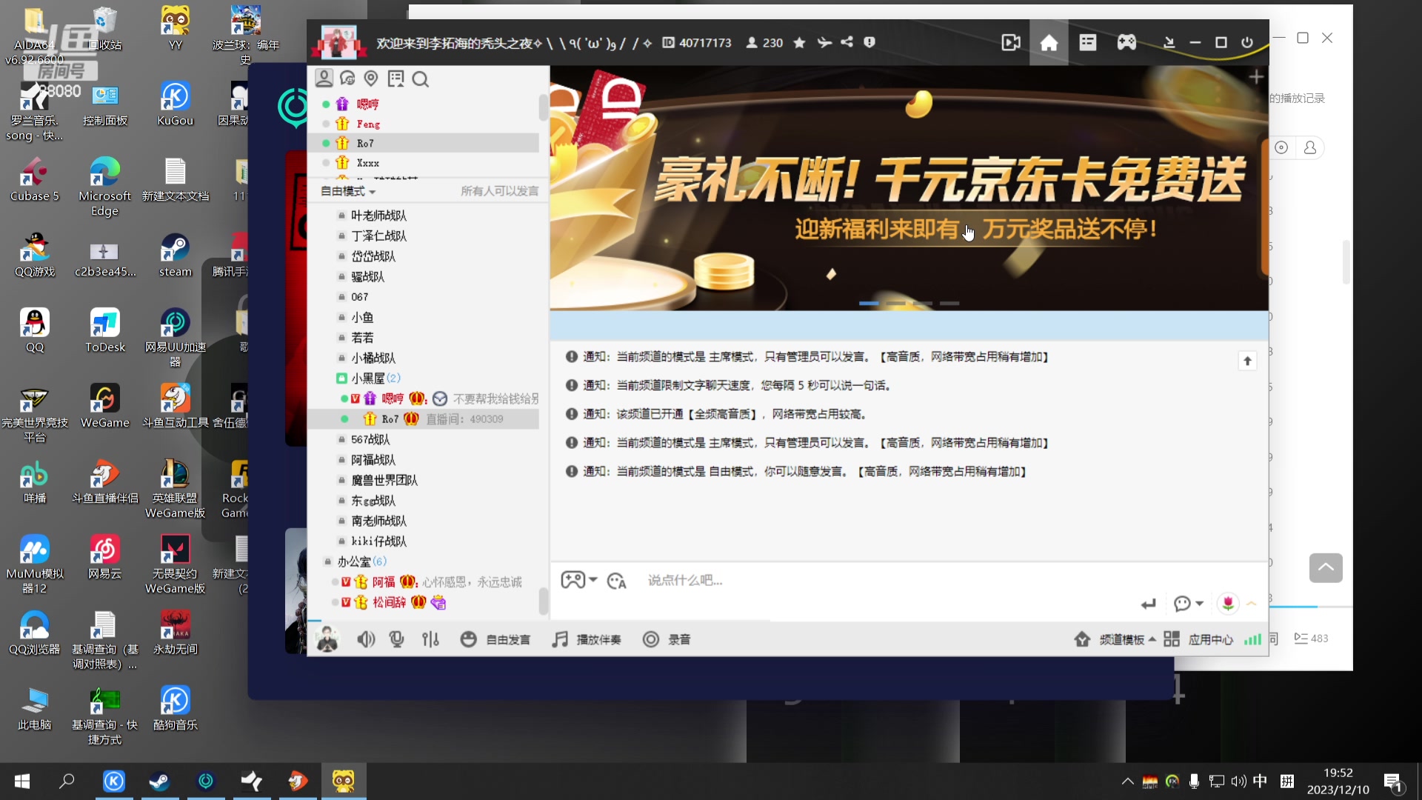Collapse the 频道模板 panel with its arrow
The height and width of the screenshot is (800, 1422).
pos(1152,639)
